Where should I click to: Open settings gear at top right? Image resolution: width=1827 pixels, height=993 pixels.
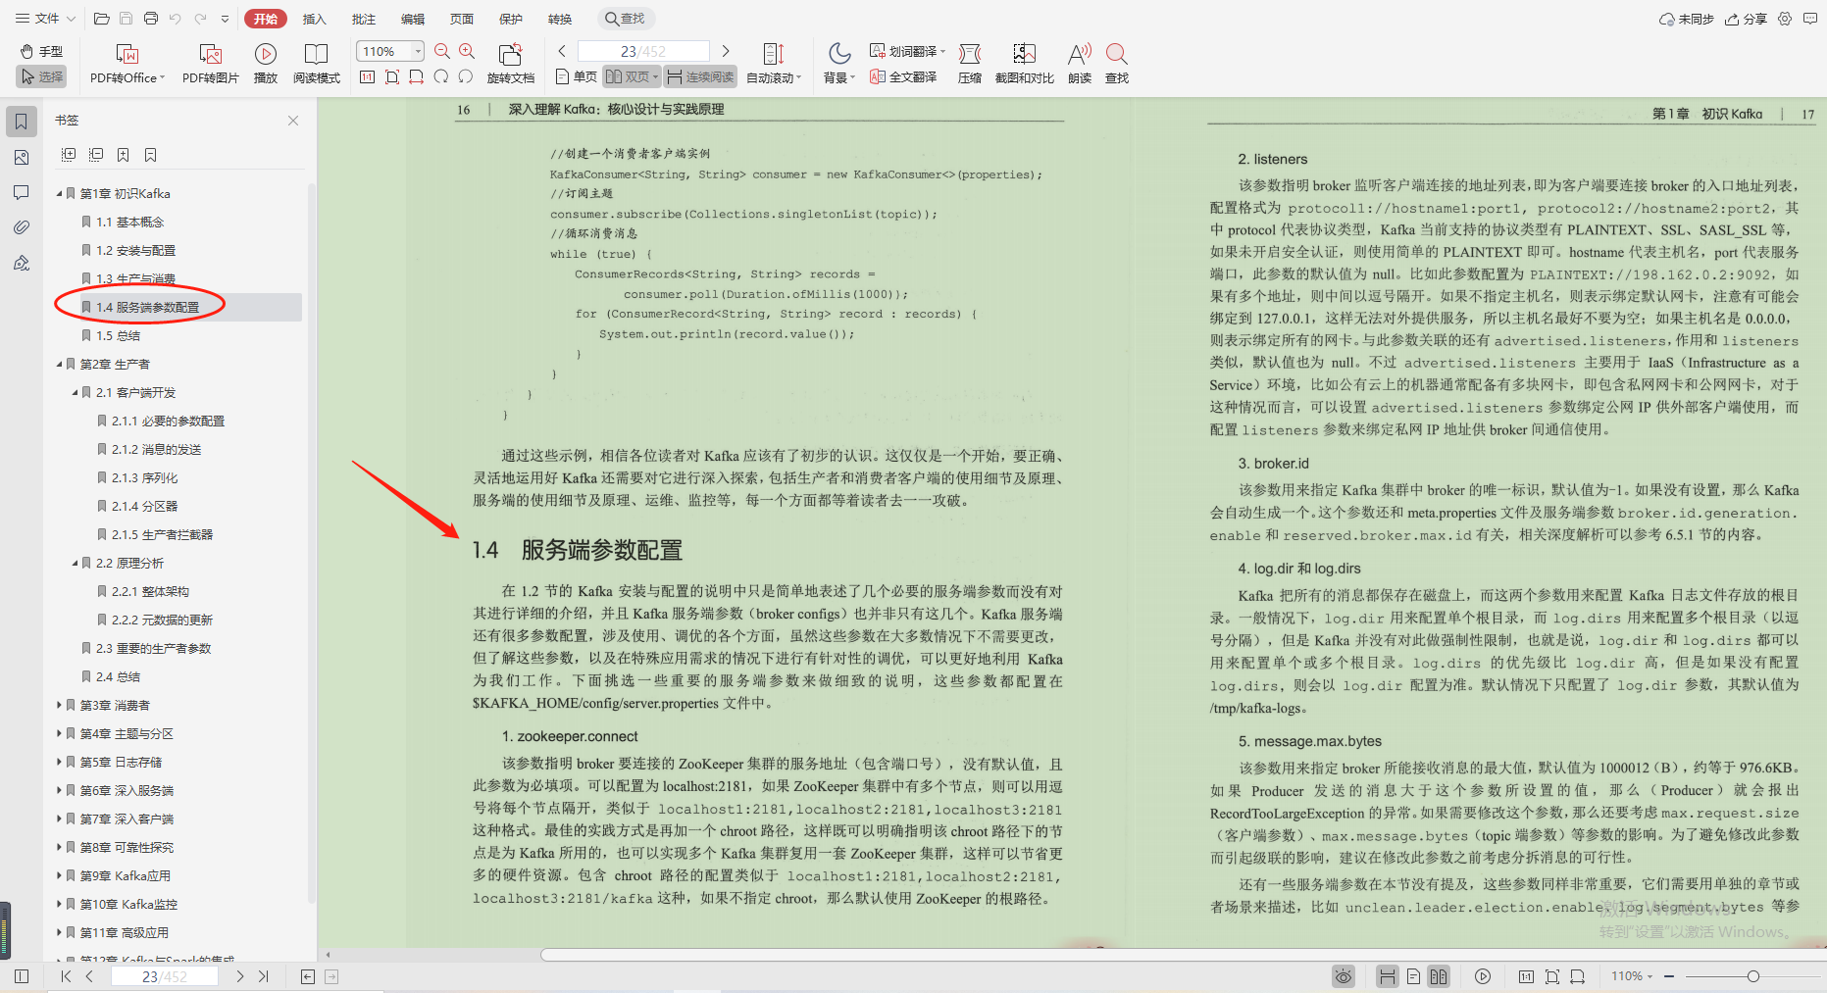pos(1785,19)
